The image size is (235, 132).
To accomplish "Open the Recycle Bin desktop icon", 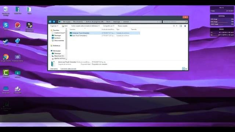I will pos(6,11).
